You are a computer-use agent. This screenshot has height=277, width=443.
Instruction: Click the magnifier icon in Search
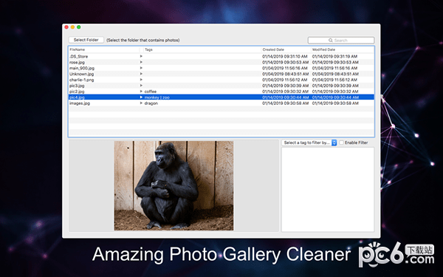click(331, 41)
